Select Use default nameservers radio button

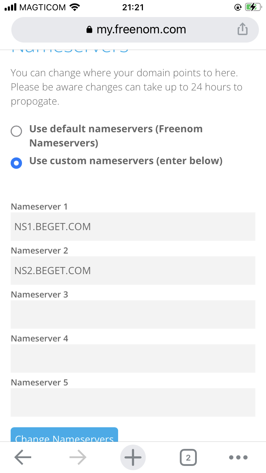click(x=16, y=131)
